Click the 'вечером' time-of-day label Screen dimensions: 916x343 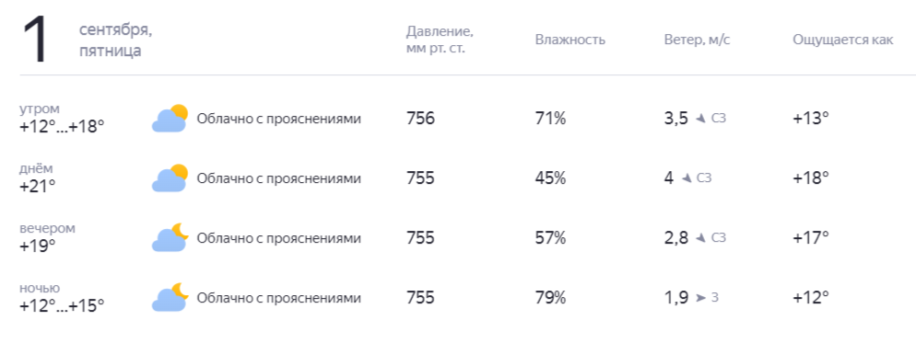(47, 228)
